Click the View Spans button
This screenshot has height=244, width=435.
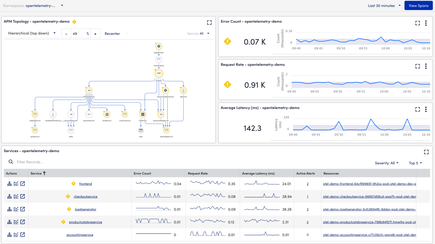point(418,5)
